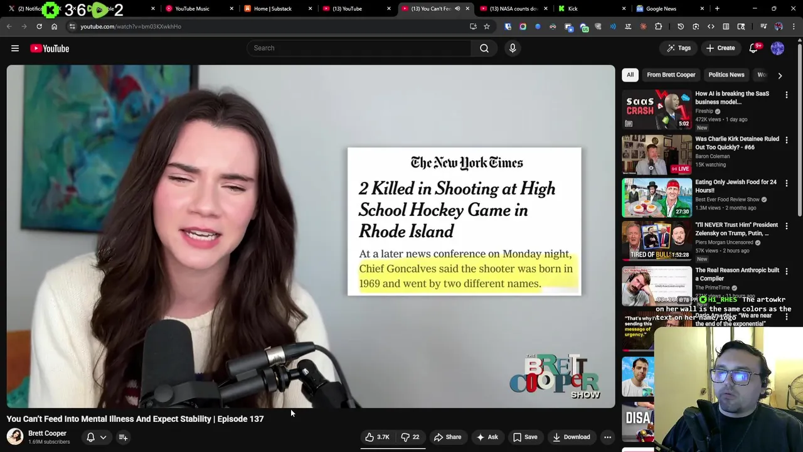Bookmark this page with star icon
The width and height of the screenshot is (803, 452).
(486, 26)
